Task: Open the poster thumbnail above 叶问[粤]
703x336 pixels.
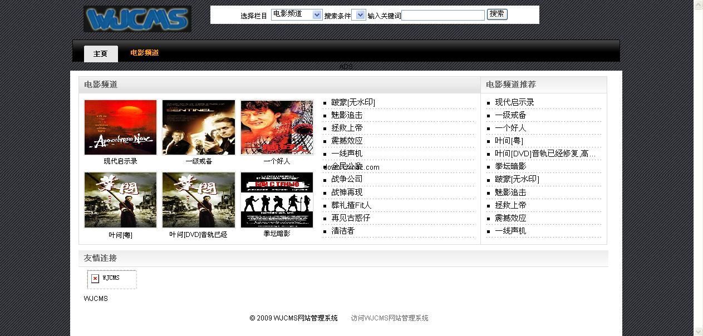Action: (x=120, y=200)
